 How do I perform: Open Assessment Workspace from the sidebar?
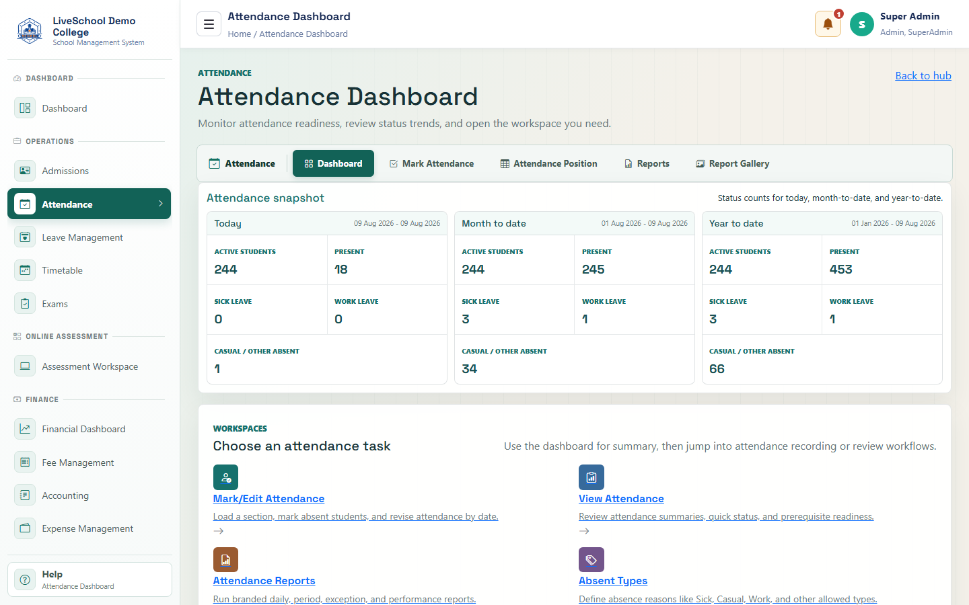[x=89, y=366]
